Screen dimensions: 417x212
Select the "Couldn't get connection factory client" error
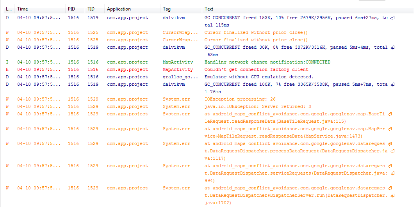pos(257,69)
